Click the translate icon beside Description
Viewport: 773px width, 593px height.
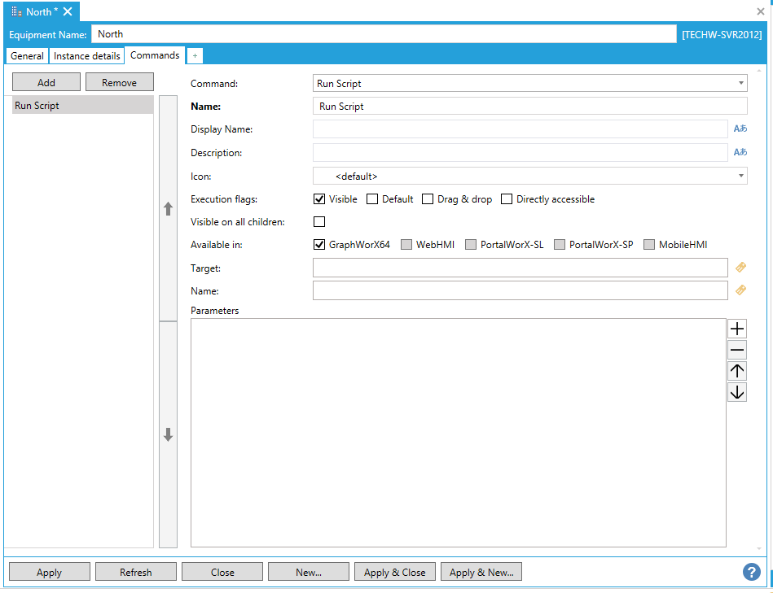point(740,152)
